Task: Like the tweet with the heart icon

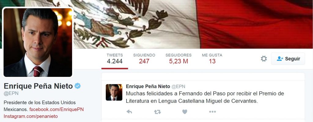Action: [185, 112]
